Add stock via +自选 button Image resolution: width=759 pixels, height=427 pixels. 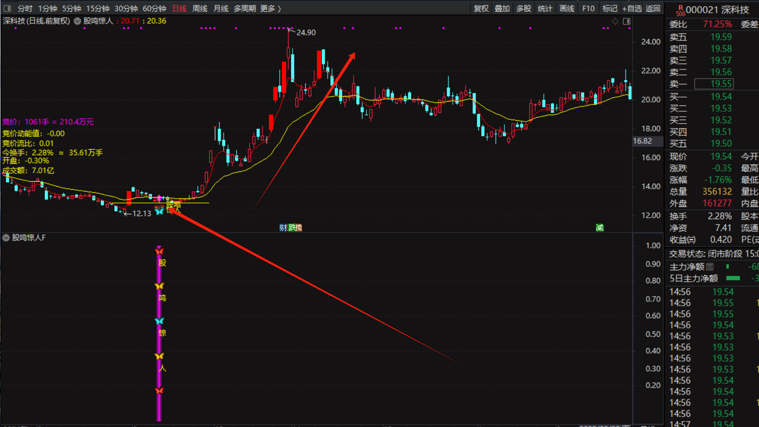(x=631, y=8)
